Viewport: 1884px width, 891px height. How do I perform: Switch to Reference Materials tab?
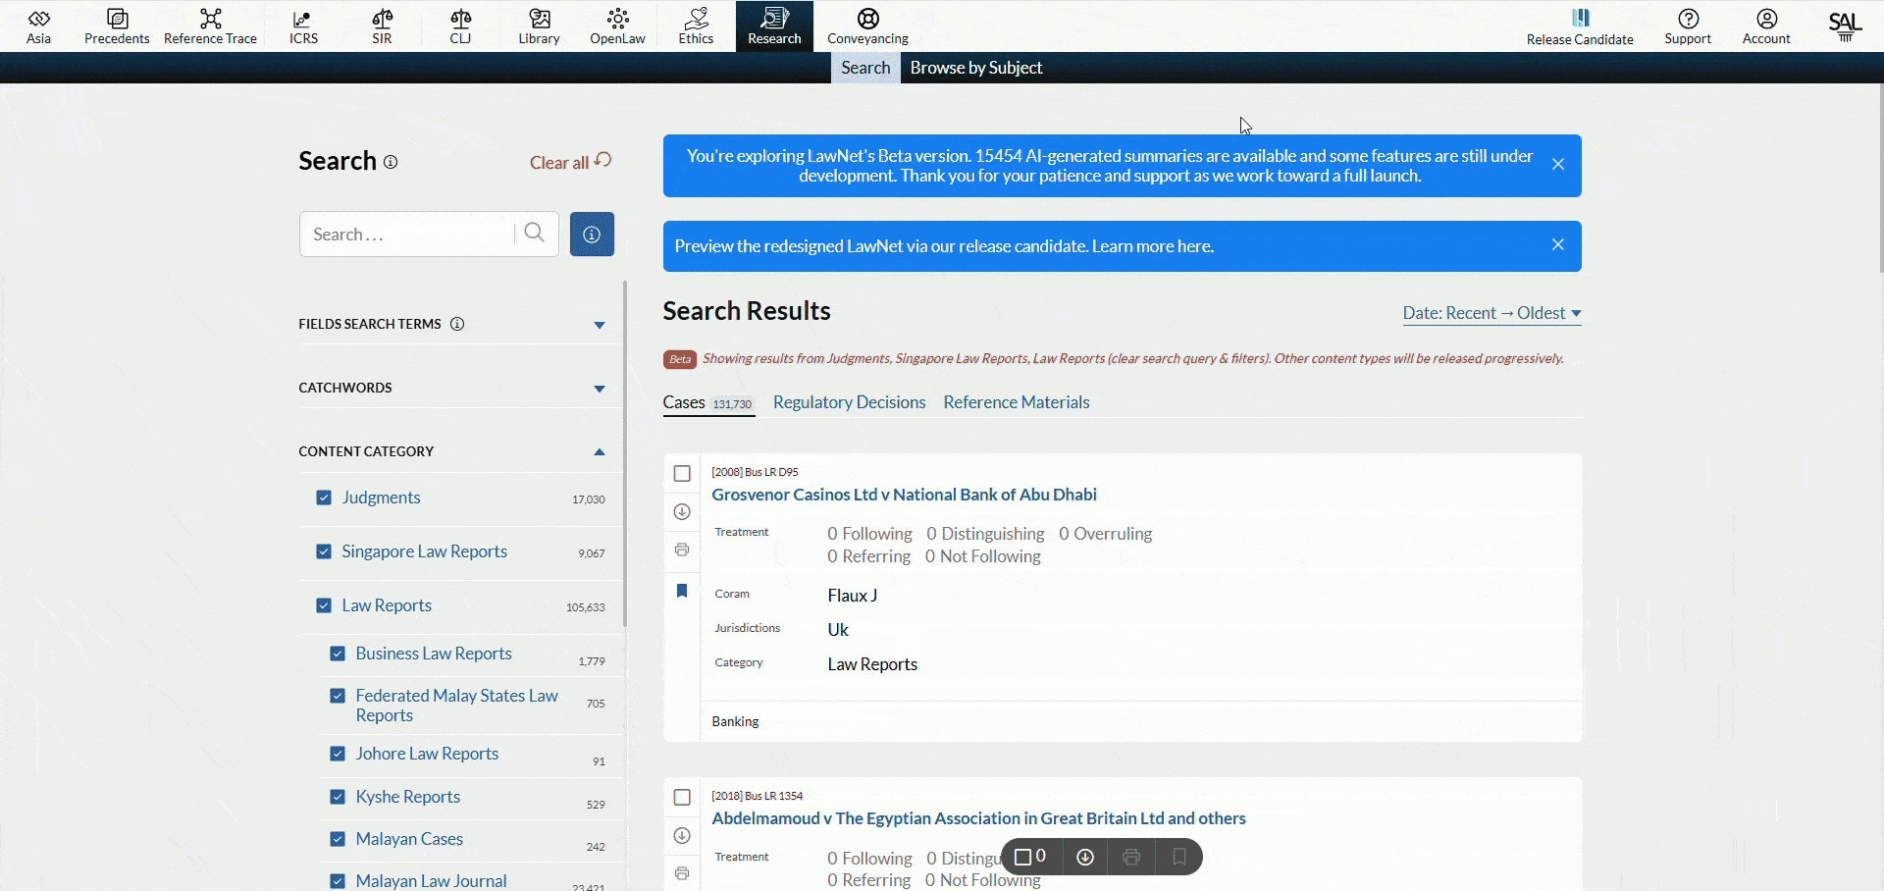pyautogui.click(x=1016, y=402)
